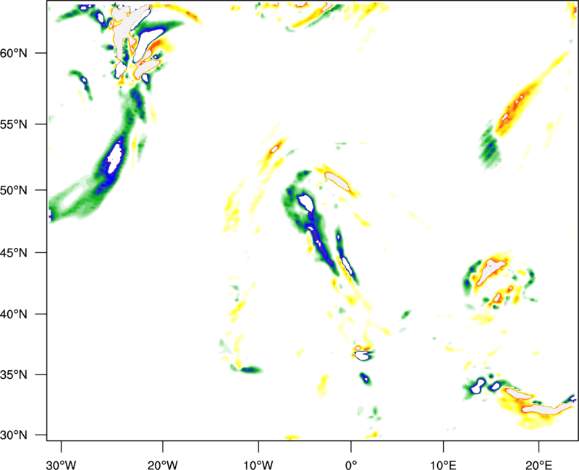Click the 45°N latitude label
The width and height of the screenshot is (579, 470).
[x=14, y=252]
